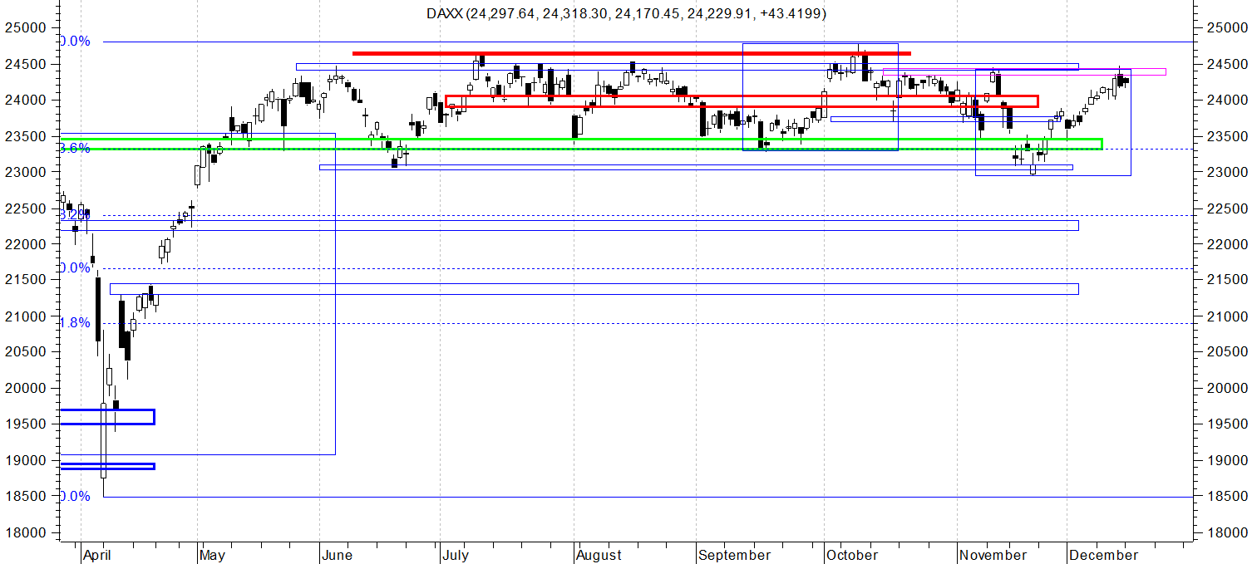Select the December label on the time axis
The height and width of the screenshot is (564, 1252).
pyautogui.click(x=1103, y=555)
